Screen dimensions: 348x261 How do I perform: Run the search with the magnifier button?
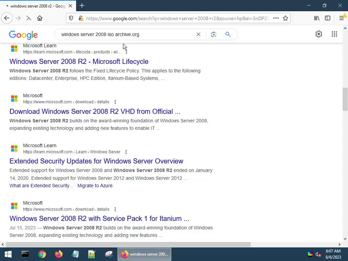click(x=228, y=34)
